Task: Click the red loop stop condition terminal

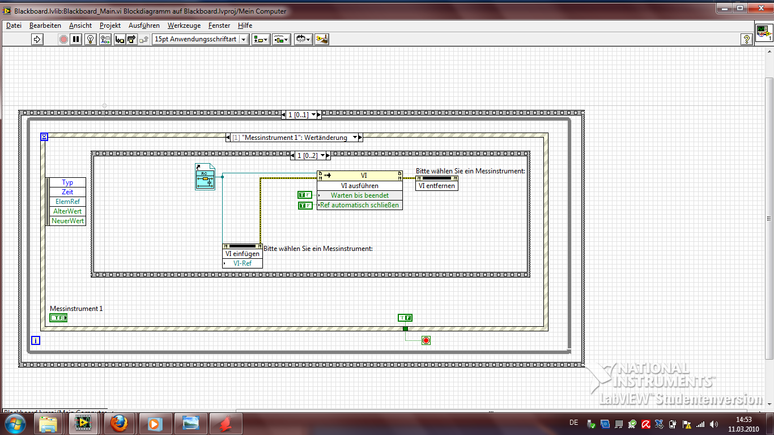Action: pos(426,340)
